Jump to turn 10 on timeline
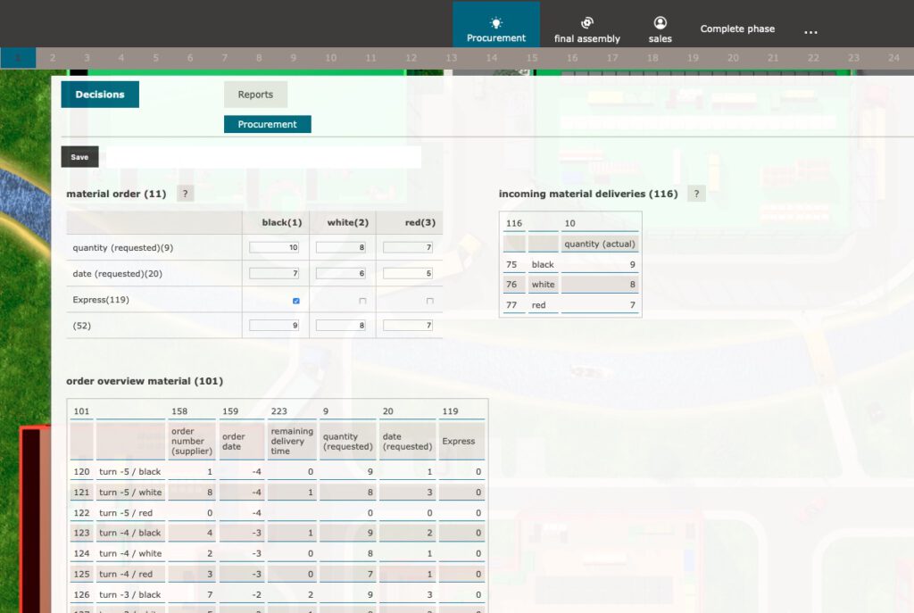The width and height of the screenshot is (914, 613). 330,58
